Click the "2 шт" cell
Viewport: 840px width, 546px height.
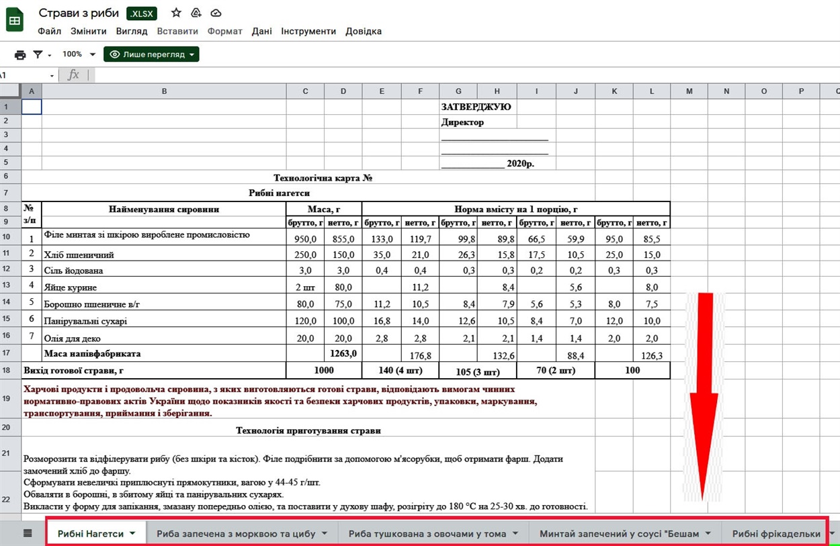(306, 287)
